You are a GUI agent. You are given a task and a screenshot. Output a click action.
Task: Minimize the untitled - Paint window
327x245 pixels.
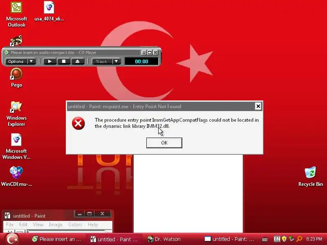pyautogui.click(x=79, y=214)
